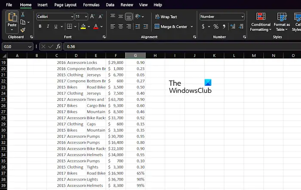
Task: Select row 25 header
Action: (3, 100)
